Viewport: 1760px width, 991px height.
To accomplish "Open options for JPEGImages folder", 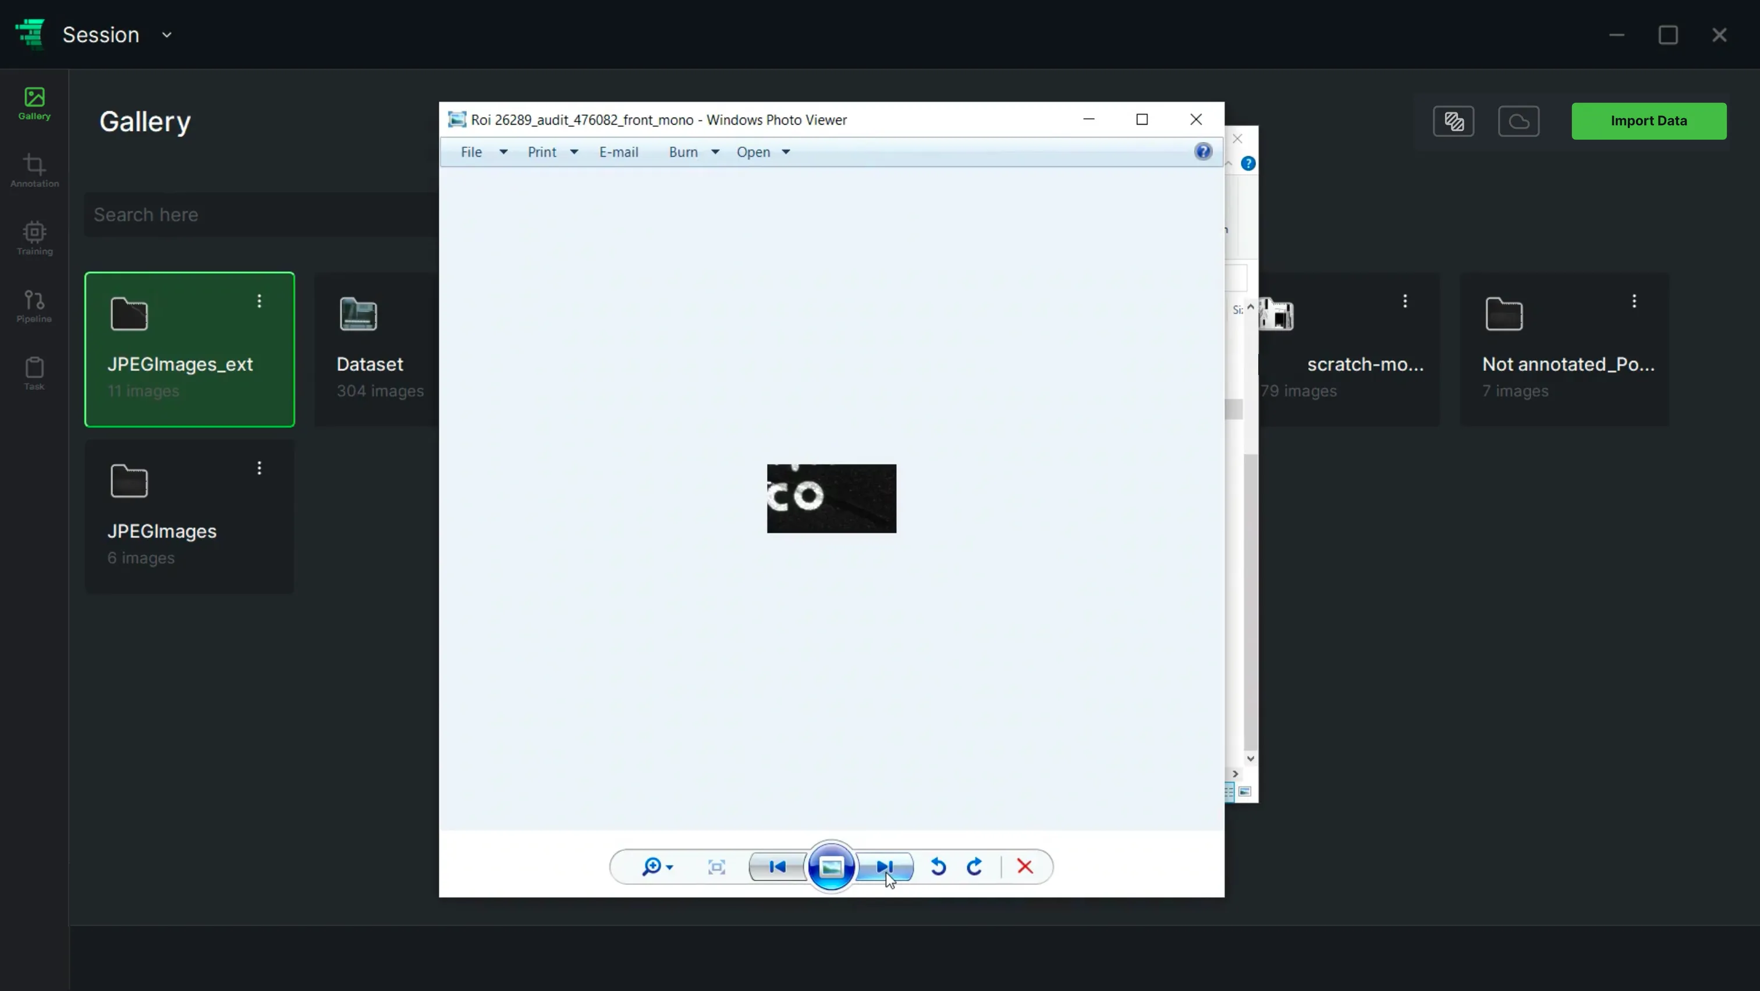I will coord(259,468).
